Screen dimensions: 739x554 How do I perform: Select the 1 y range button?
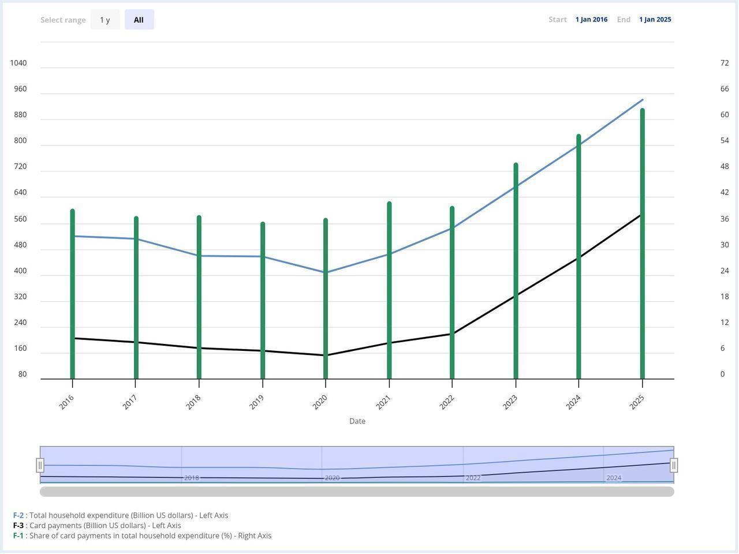click(105, 20)
